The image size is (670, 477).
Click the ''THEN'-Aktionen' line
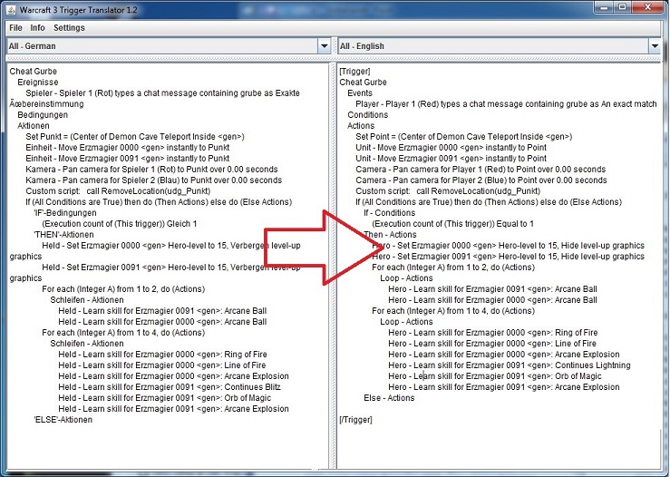[x=63, y=235]
